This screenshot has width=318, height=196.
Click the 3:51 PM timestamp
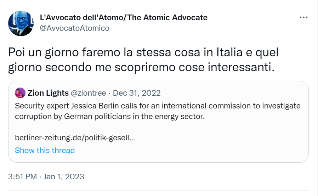[x=22, y=177]
